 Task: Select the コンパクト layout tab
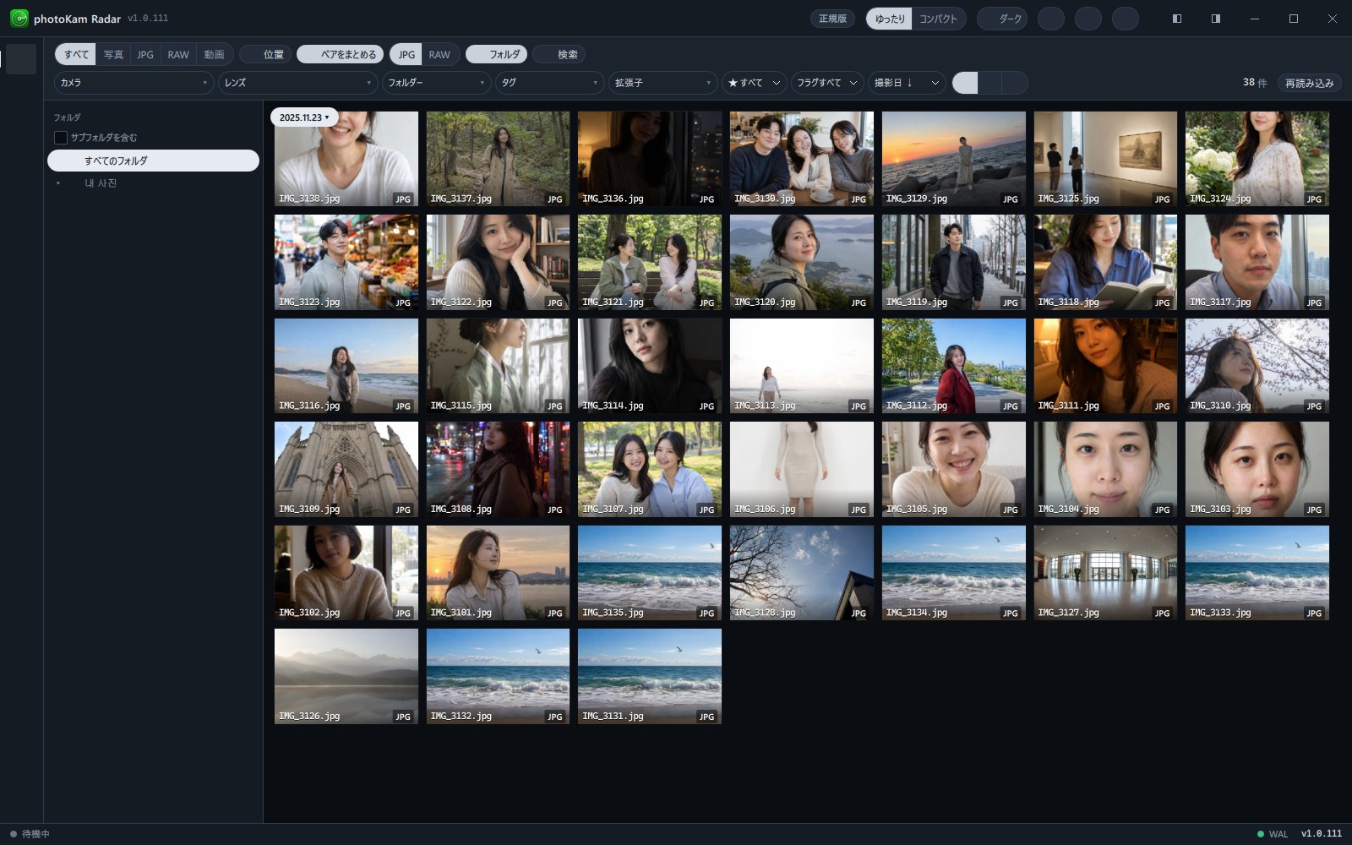[x=938, y=19]
